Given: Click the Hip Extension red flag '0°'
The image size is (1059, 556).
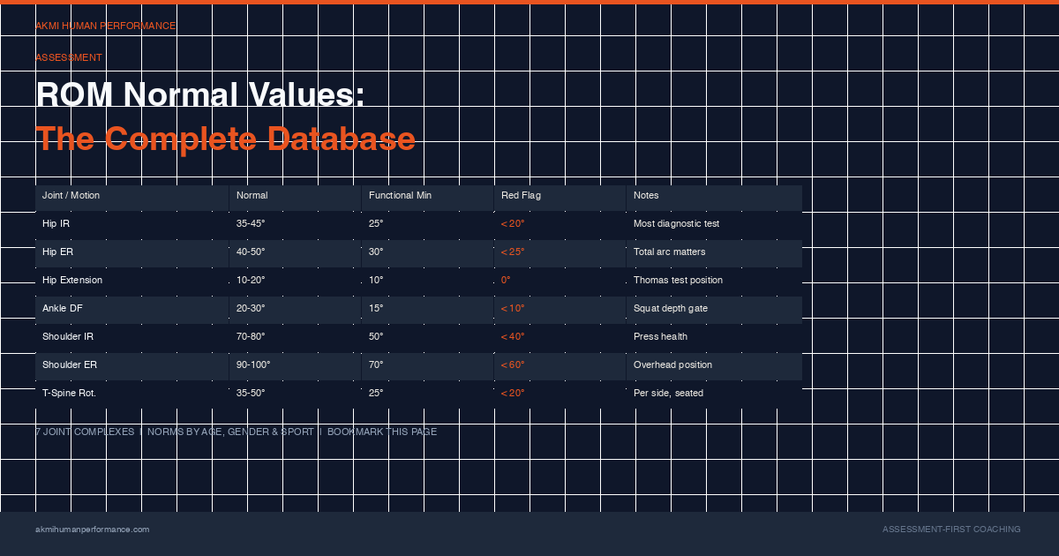Looking at the screenshot, I should coord(506,281).
